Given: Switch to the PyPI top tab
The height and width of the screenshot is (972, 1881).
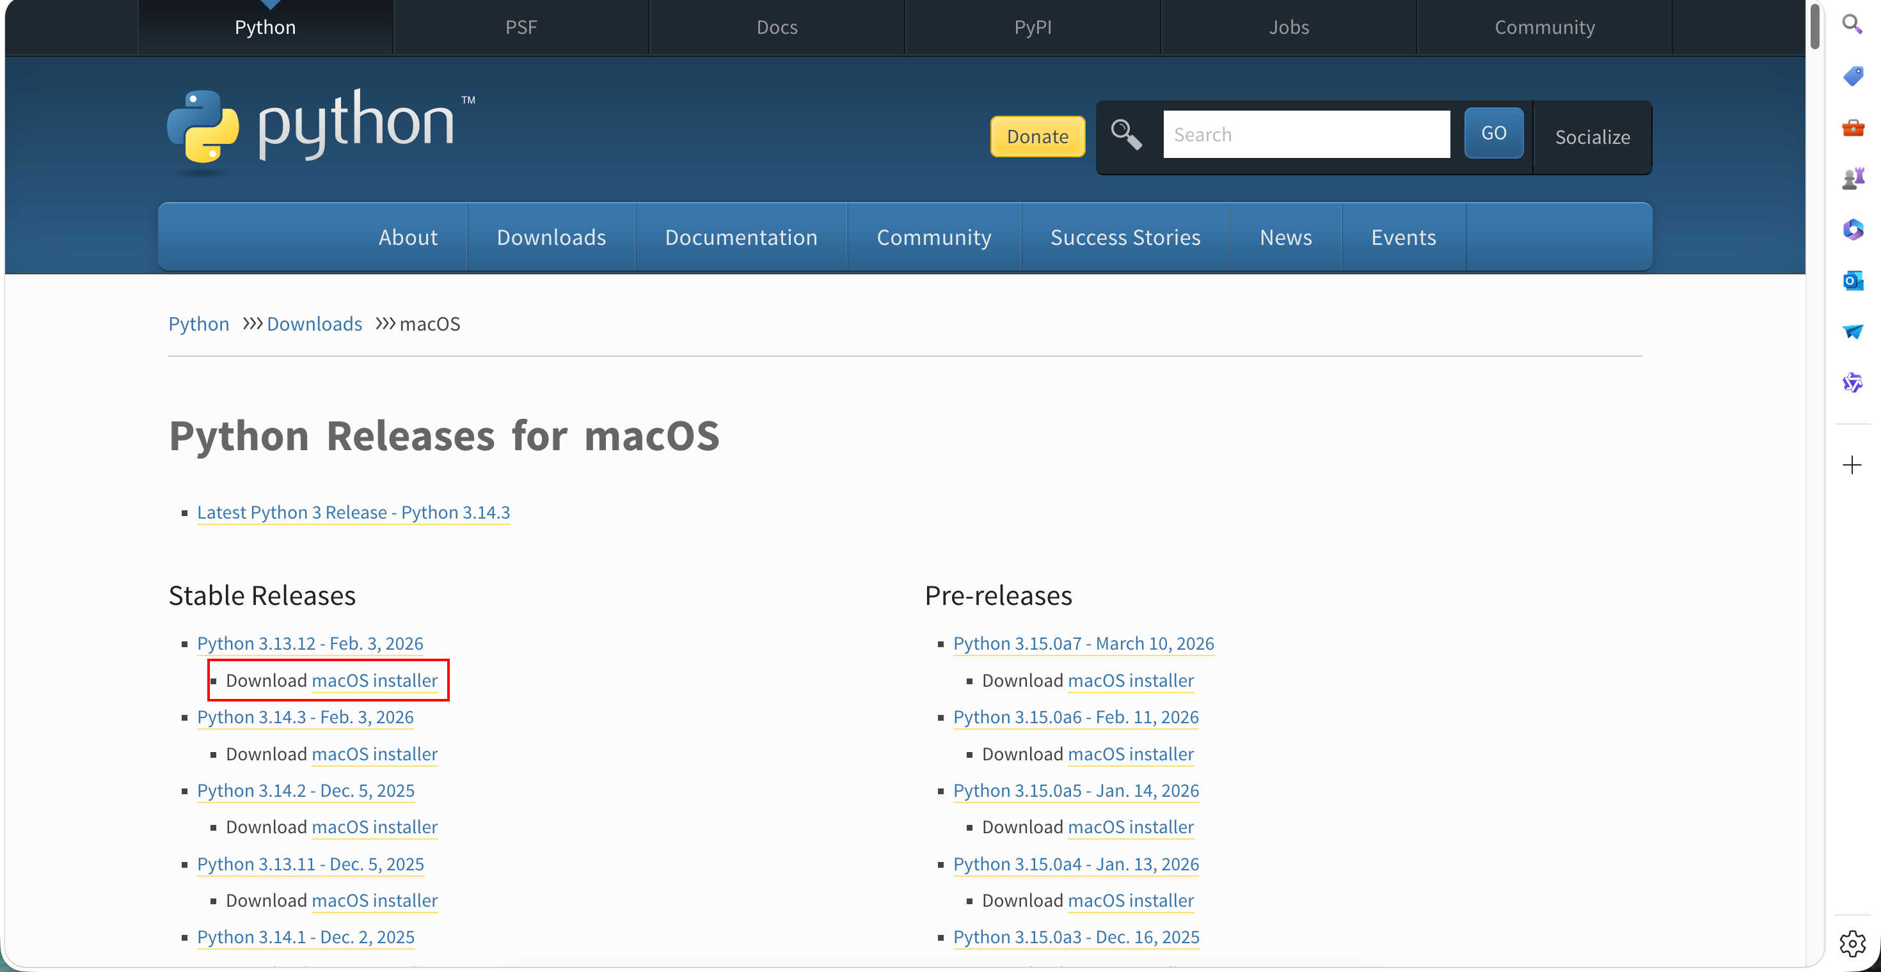Looking at the screenshot, I should click(x=1032, y=27).
